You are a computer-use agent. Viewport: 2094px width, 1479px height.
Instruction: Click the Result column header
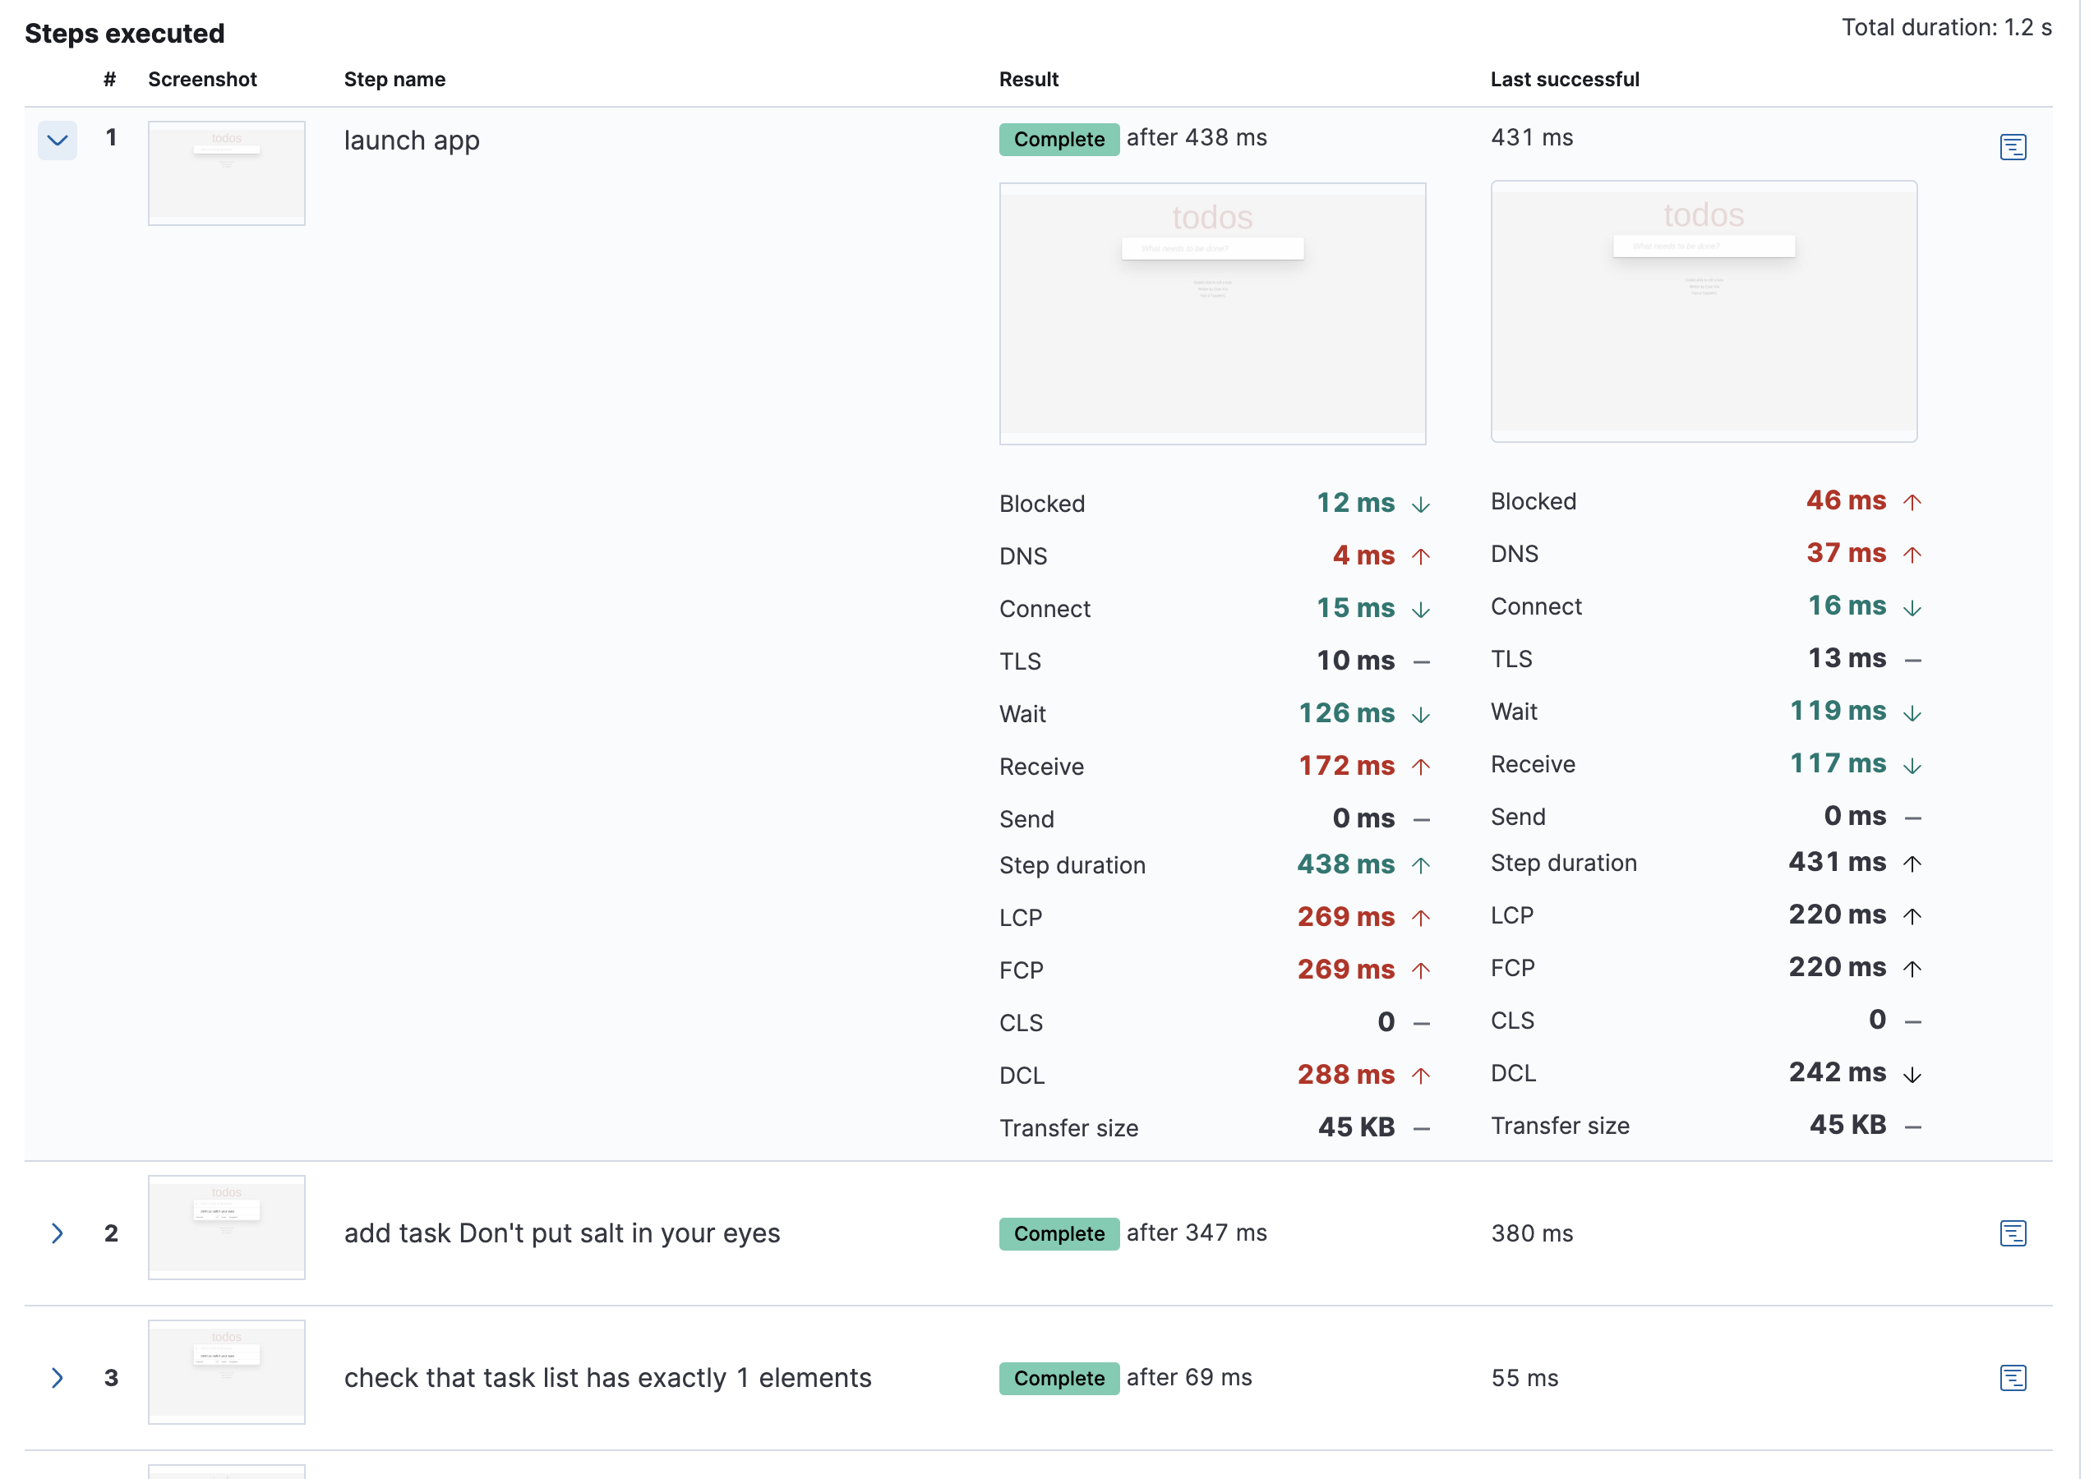click(x=1029, y=80)
